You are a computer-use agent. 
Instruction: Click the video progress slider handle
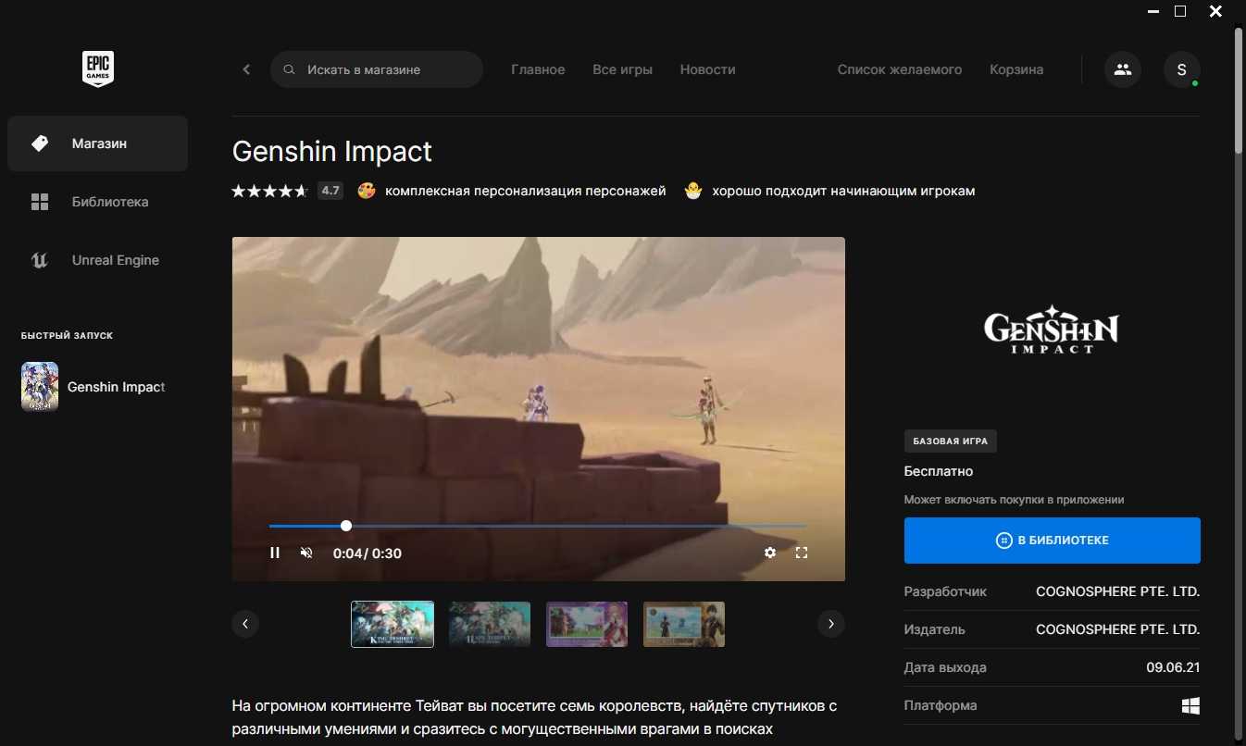coord(346,526)
